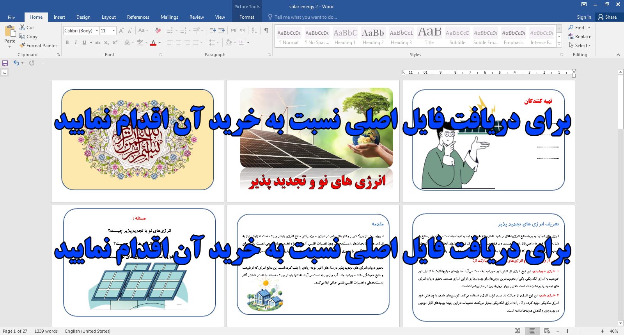624x335 pixels.
Task: Click the Undo arrow icon
Action: point(16,63)
